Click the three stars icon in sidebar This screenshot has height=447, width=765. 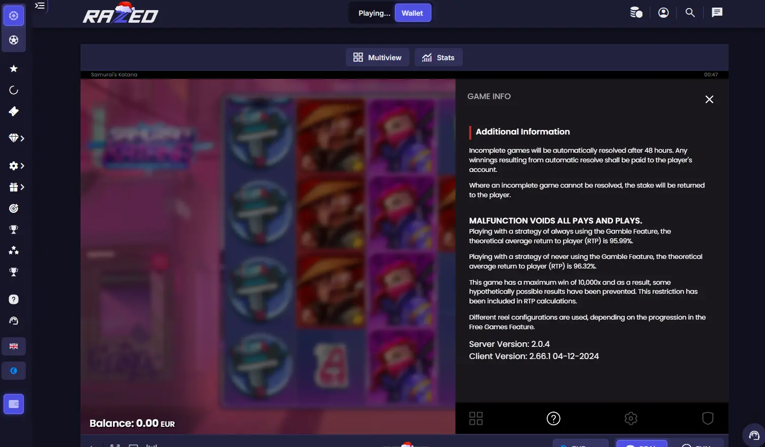point(14,250)
